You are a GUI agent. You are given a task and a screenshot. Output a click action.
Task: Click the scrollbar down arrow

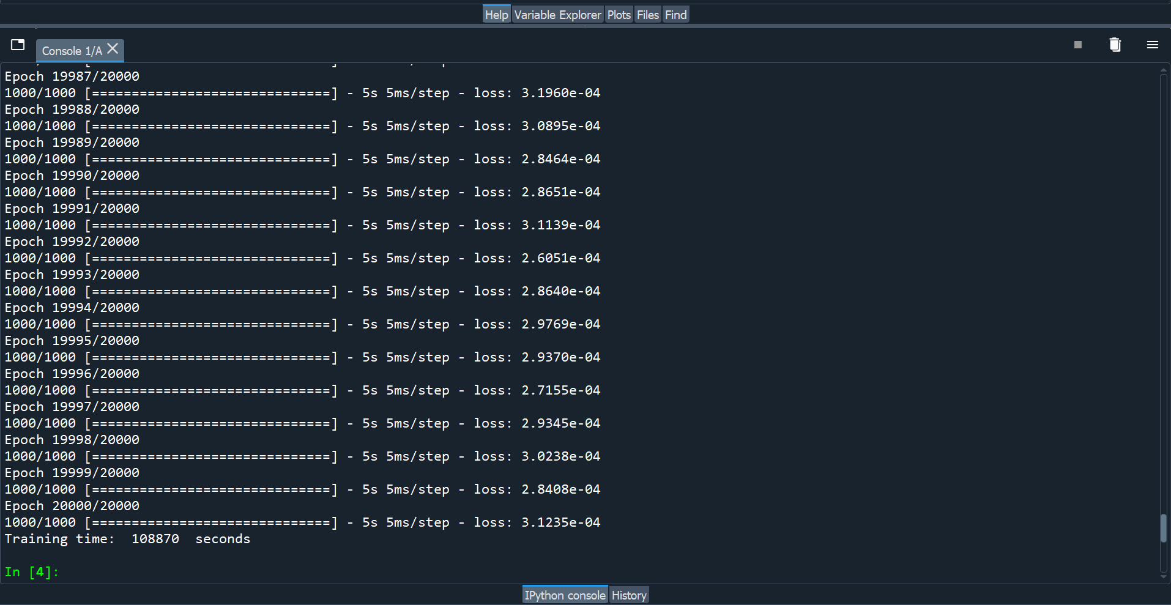click(1163, 576)
